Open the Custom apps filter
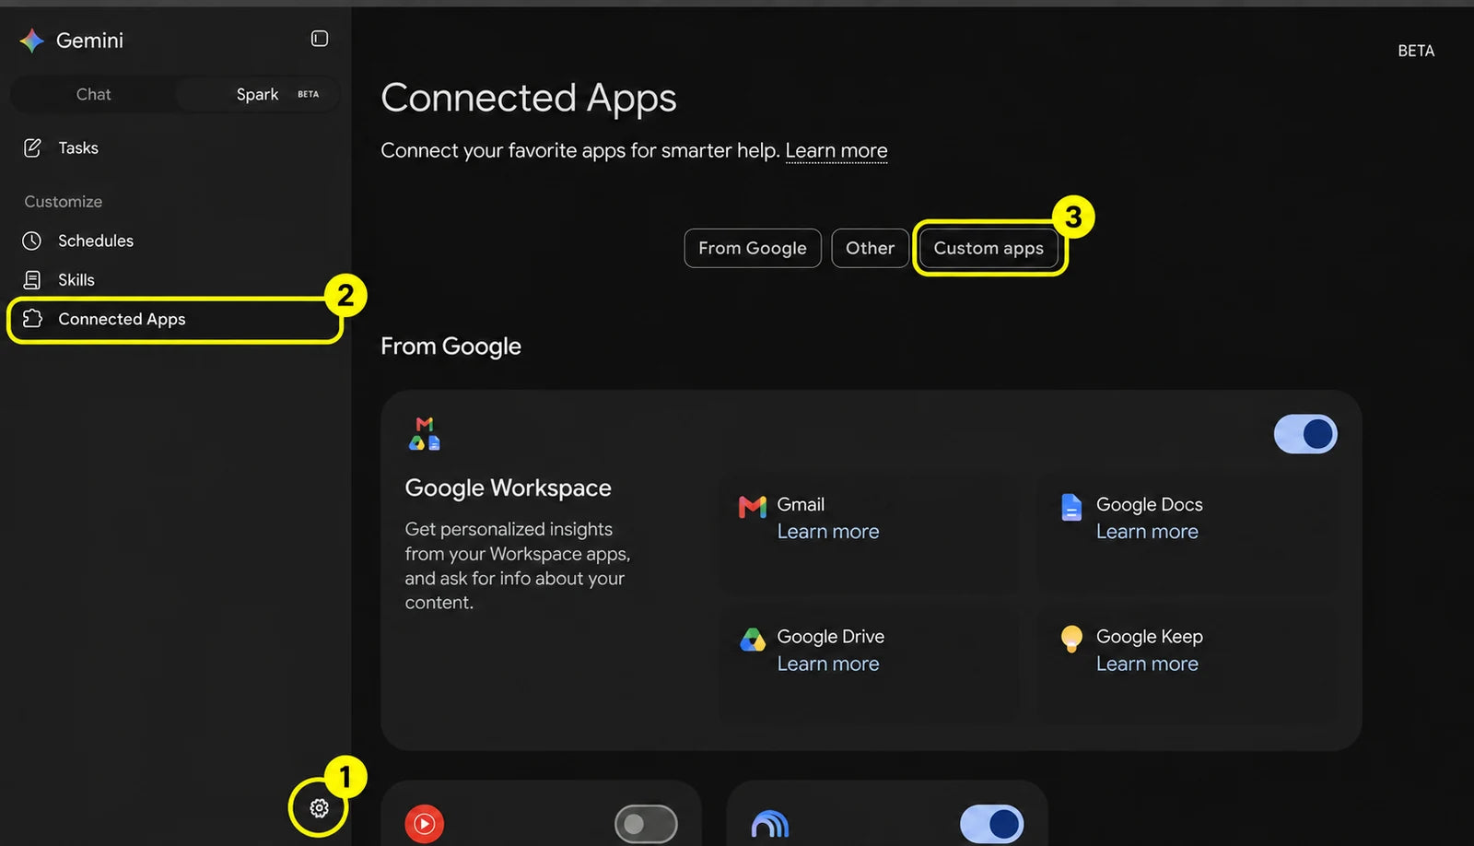This screenshot has width=1474, height=846. tap(989, 248)
